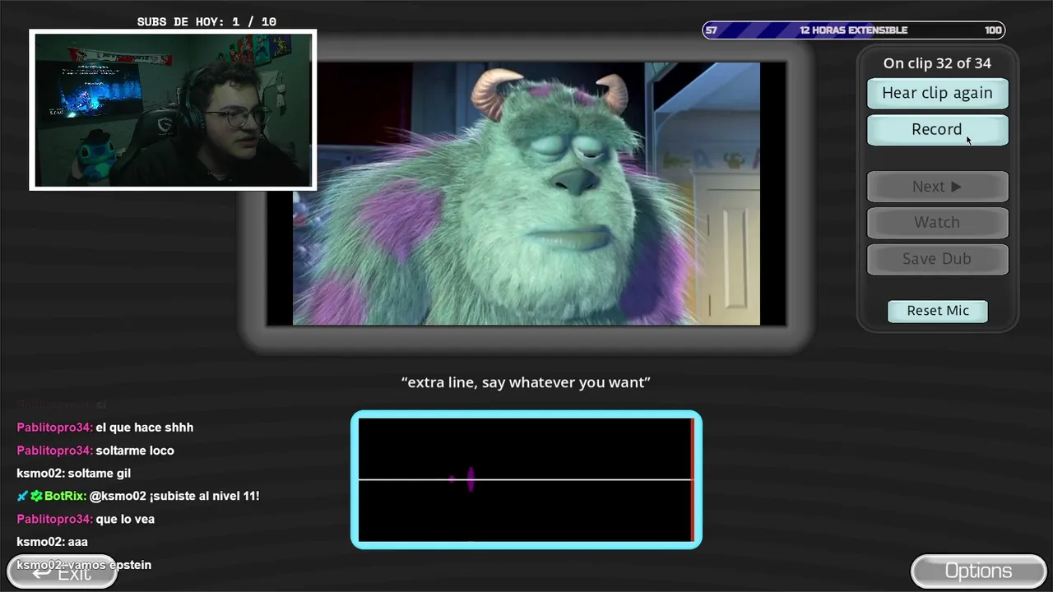This screenshot has height=592, width=1053.
Task: Select the Watch button
Action: pos(937,222)
